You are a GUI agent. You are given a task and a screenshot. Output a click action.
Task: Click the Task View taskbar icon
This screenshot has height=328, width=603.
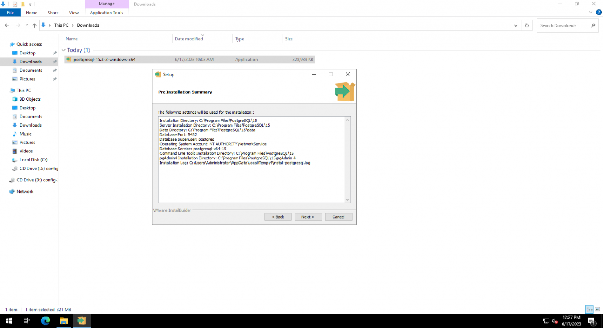tap(27, 321)
